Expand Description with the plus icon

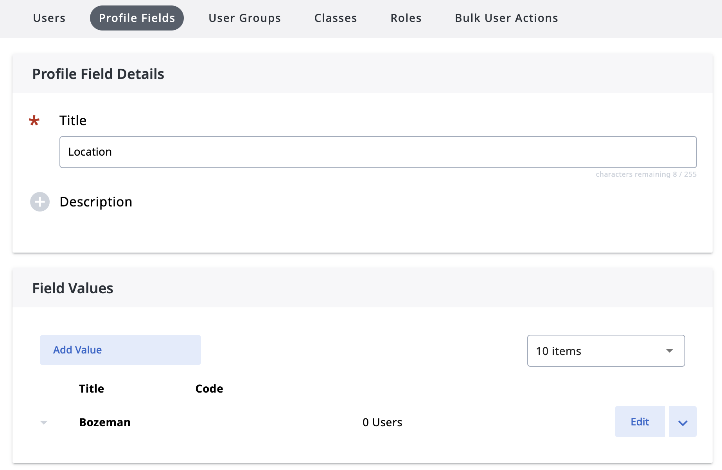(40, 202)
